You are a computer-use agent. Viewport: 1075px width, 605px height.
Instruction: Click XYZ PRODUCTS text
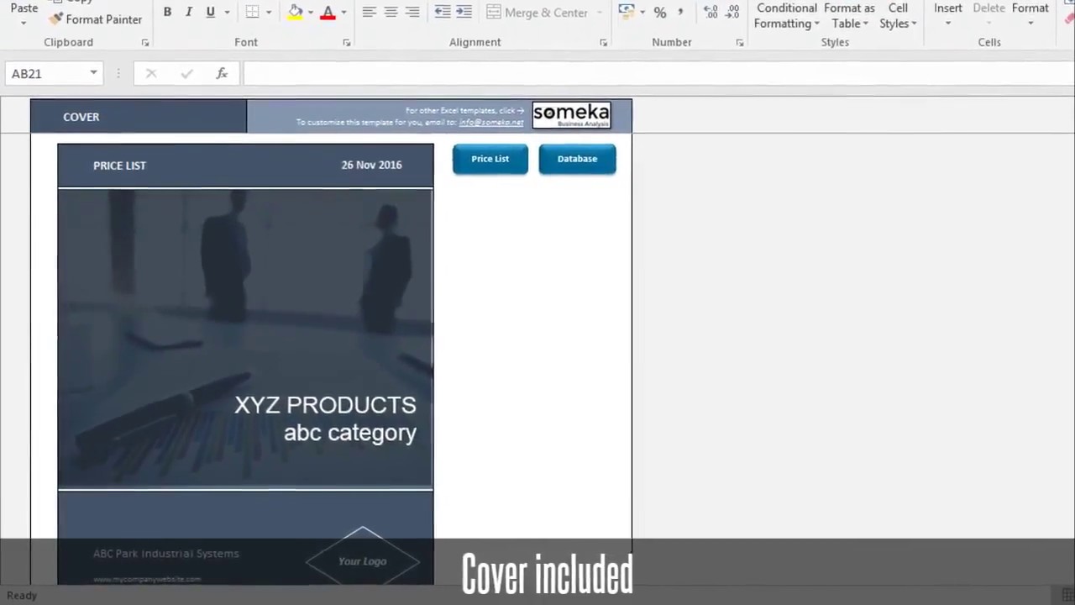click(325, 405)
